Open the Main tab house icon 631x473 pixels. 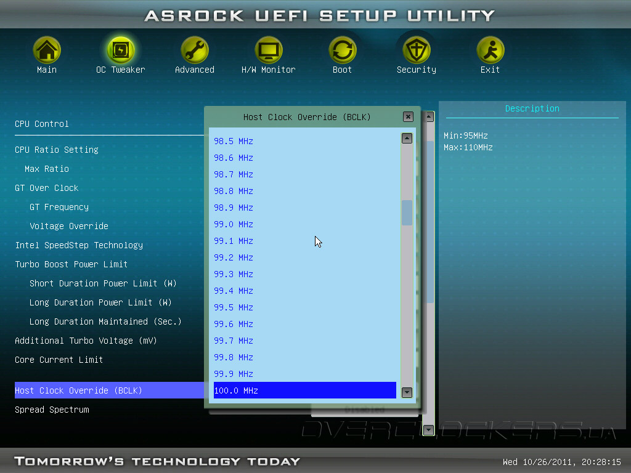coord(47,51)
